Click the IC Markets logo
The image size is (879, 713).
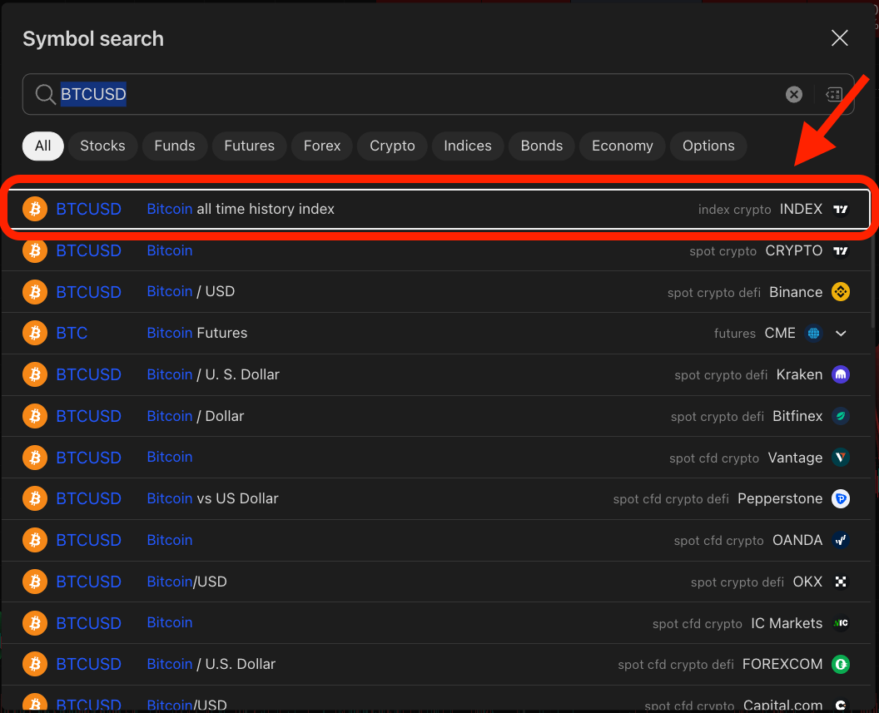[841, 623]
